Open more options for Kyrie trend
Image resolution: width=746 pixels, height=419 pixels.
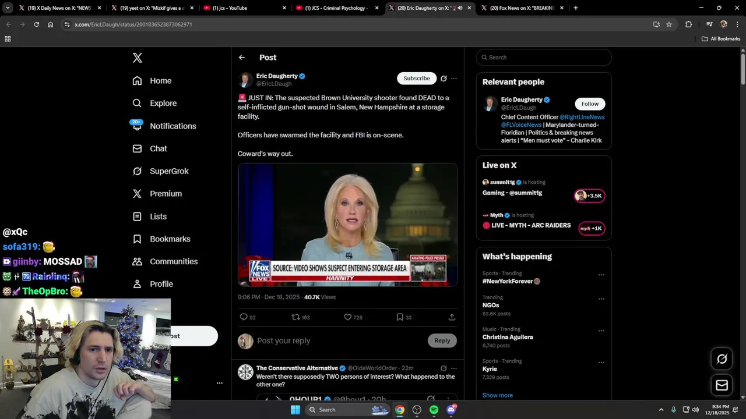coord(601,362)
